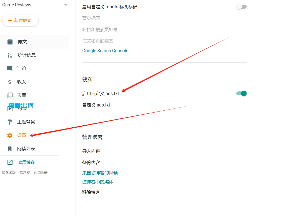Click the 启用自定义 robots 标头标记 label

109,7
